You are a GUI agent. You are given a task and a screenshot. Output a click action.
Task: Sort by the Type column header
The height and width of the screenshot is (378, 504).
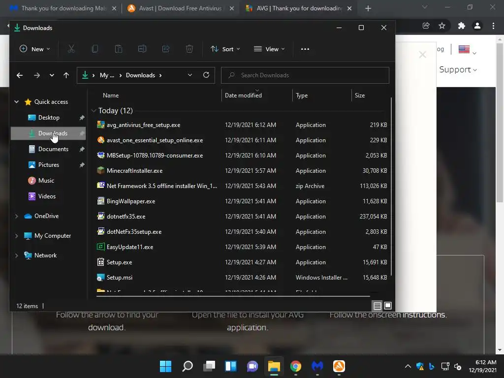click(302, 95)
